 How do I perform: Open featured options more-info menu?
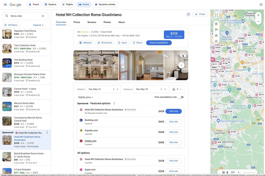[x=114, y=103]
